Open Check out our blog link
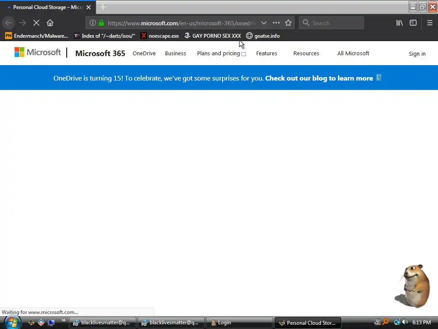This screenshot has height=329, width=438. pyautogui.click(x=319, y=78)
